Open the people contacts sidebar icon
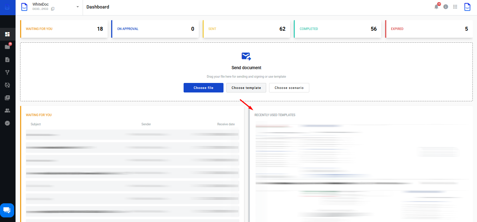Viewport: 477px width, 222px height. 7,110
